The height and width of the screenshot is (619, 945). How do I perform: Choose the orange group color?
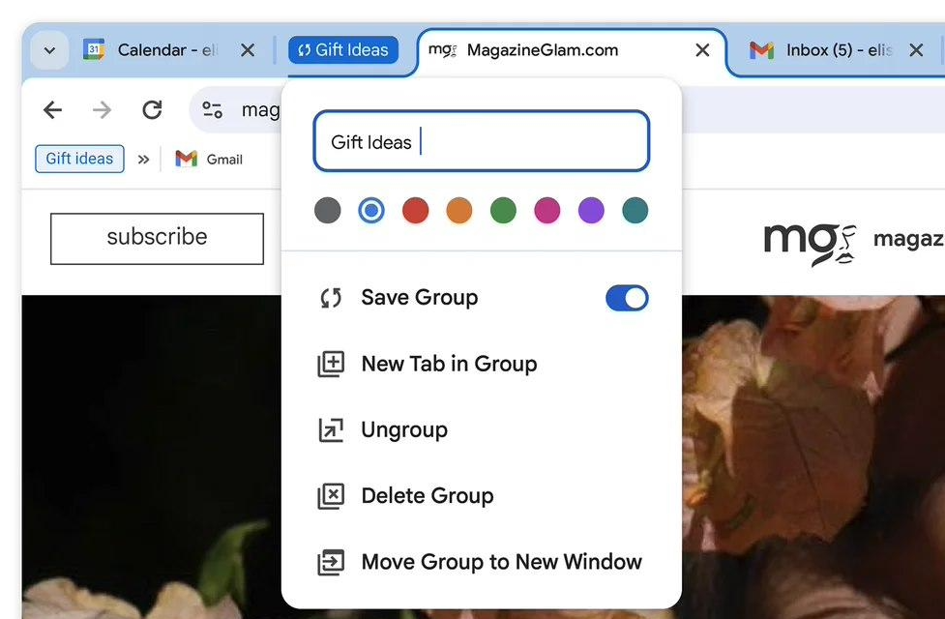click(x=459, y=210)
